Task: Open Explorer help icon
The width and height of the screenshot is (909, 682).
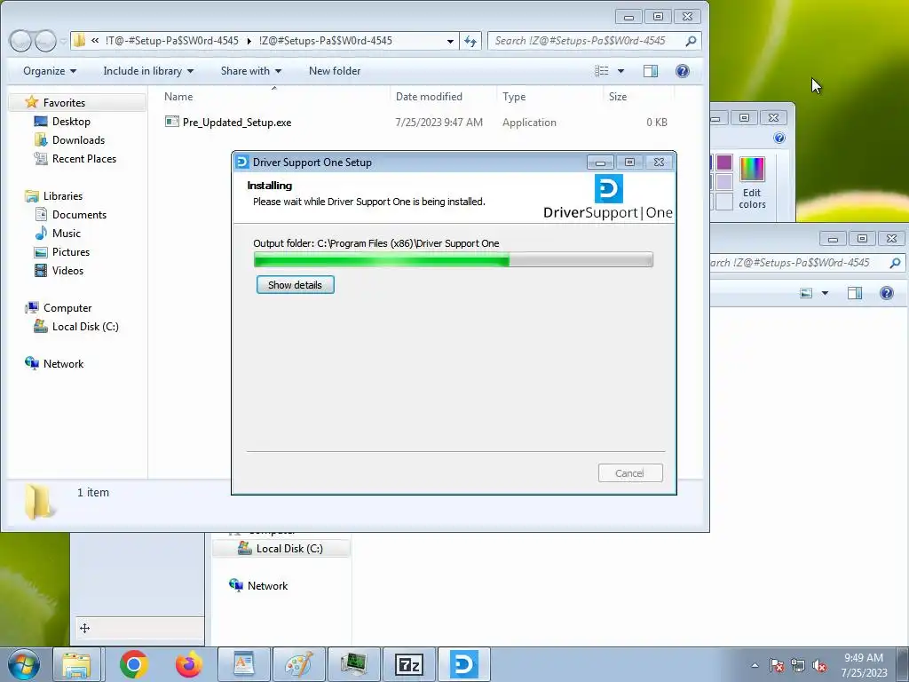Action: (683, 71)
